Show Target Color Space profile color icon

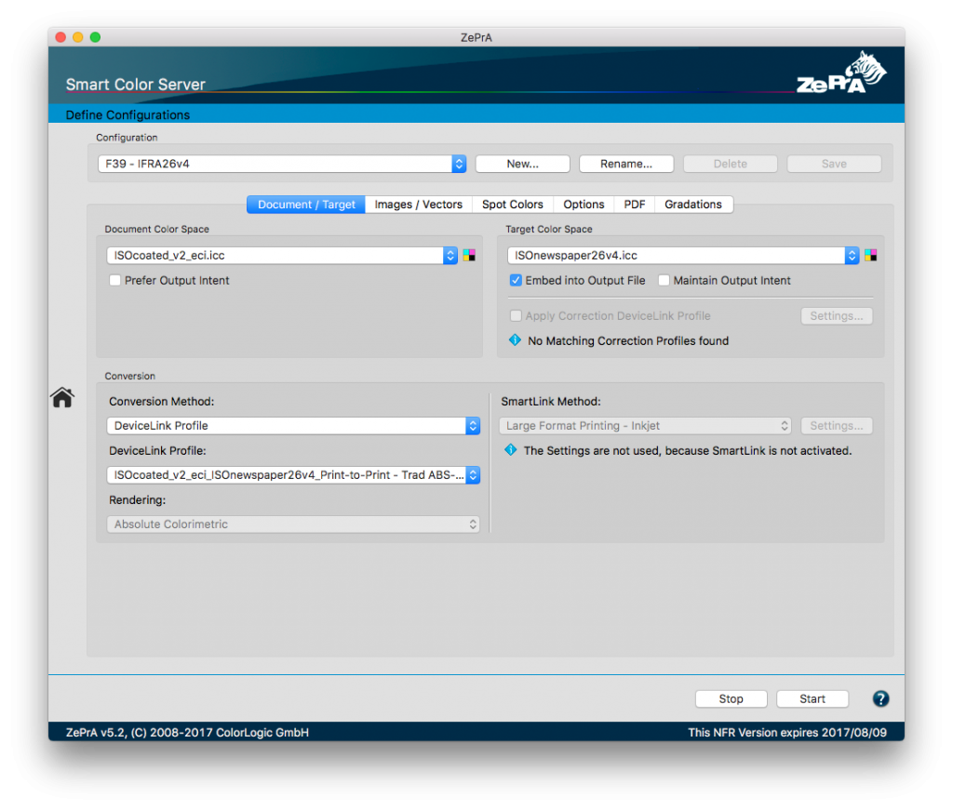pyautogui.click(x=871, y=255)
